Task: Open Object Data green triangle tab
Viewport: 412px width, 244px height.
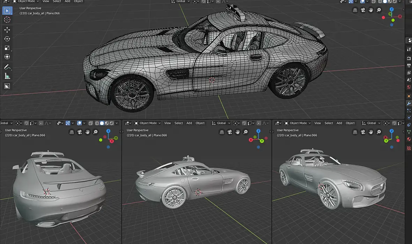Action: pos(409,132)
